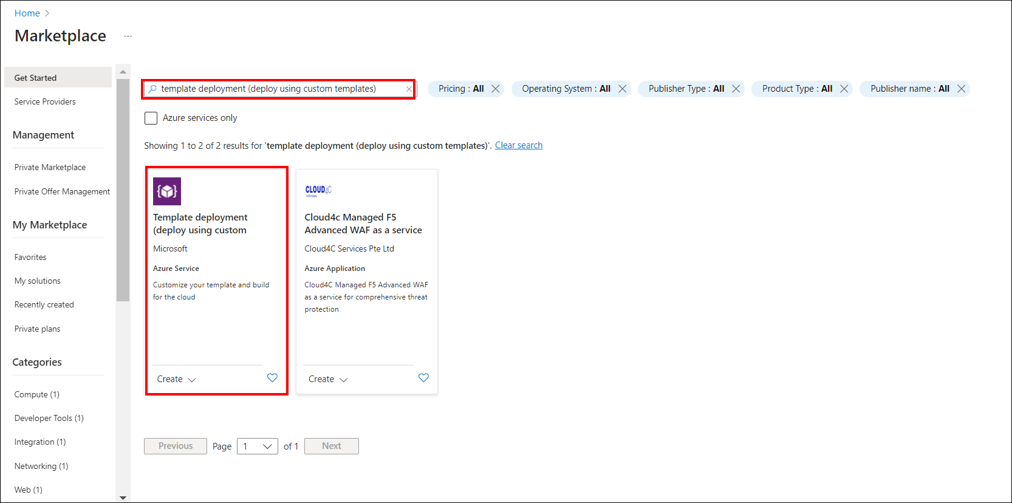This screenshot has height=503, width=1012.
Task: Filter by Compute (1) category
Action: (x=37, y=394)
